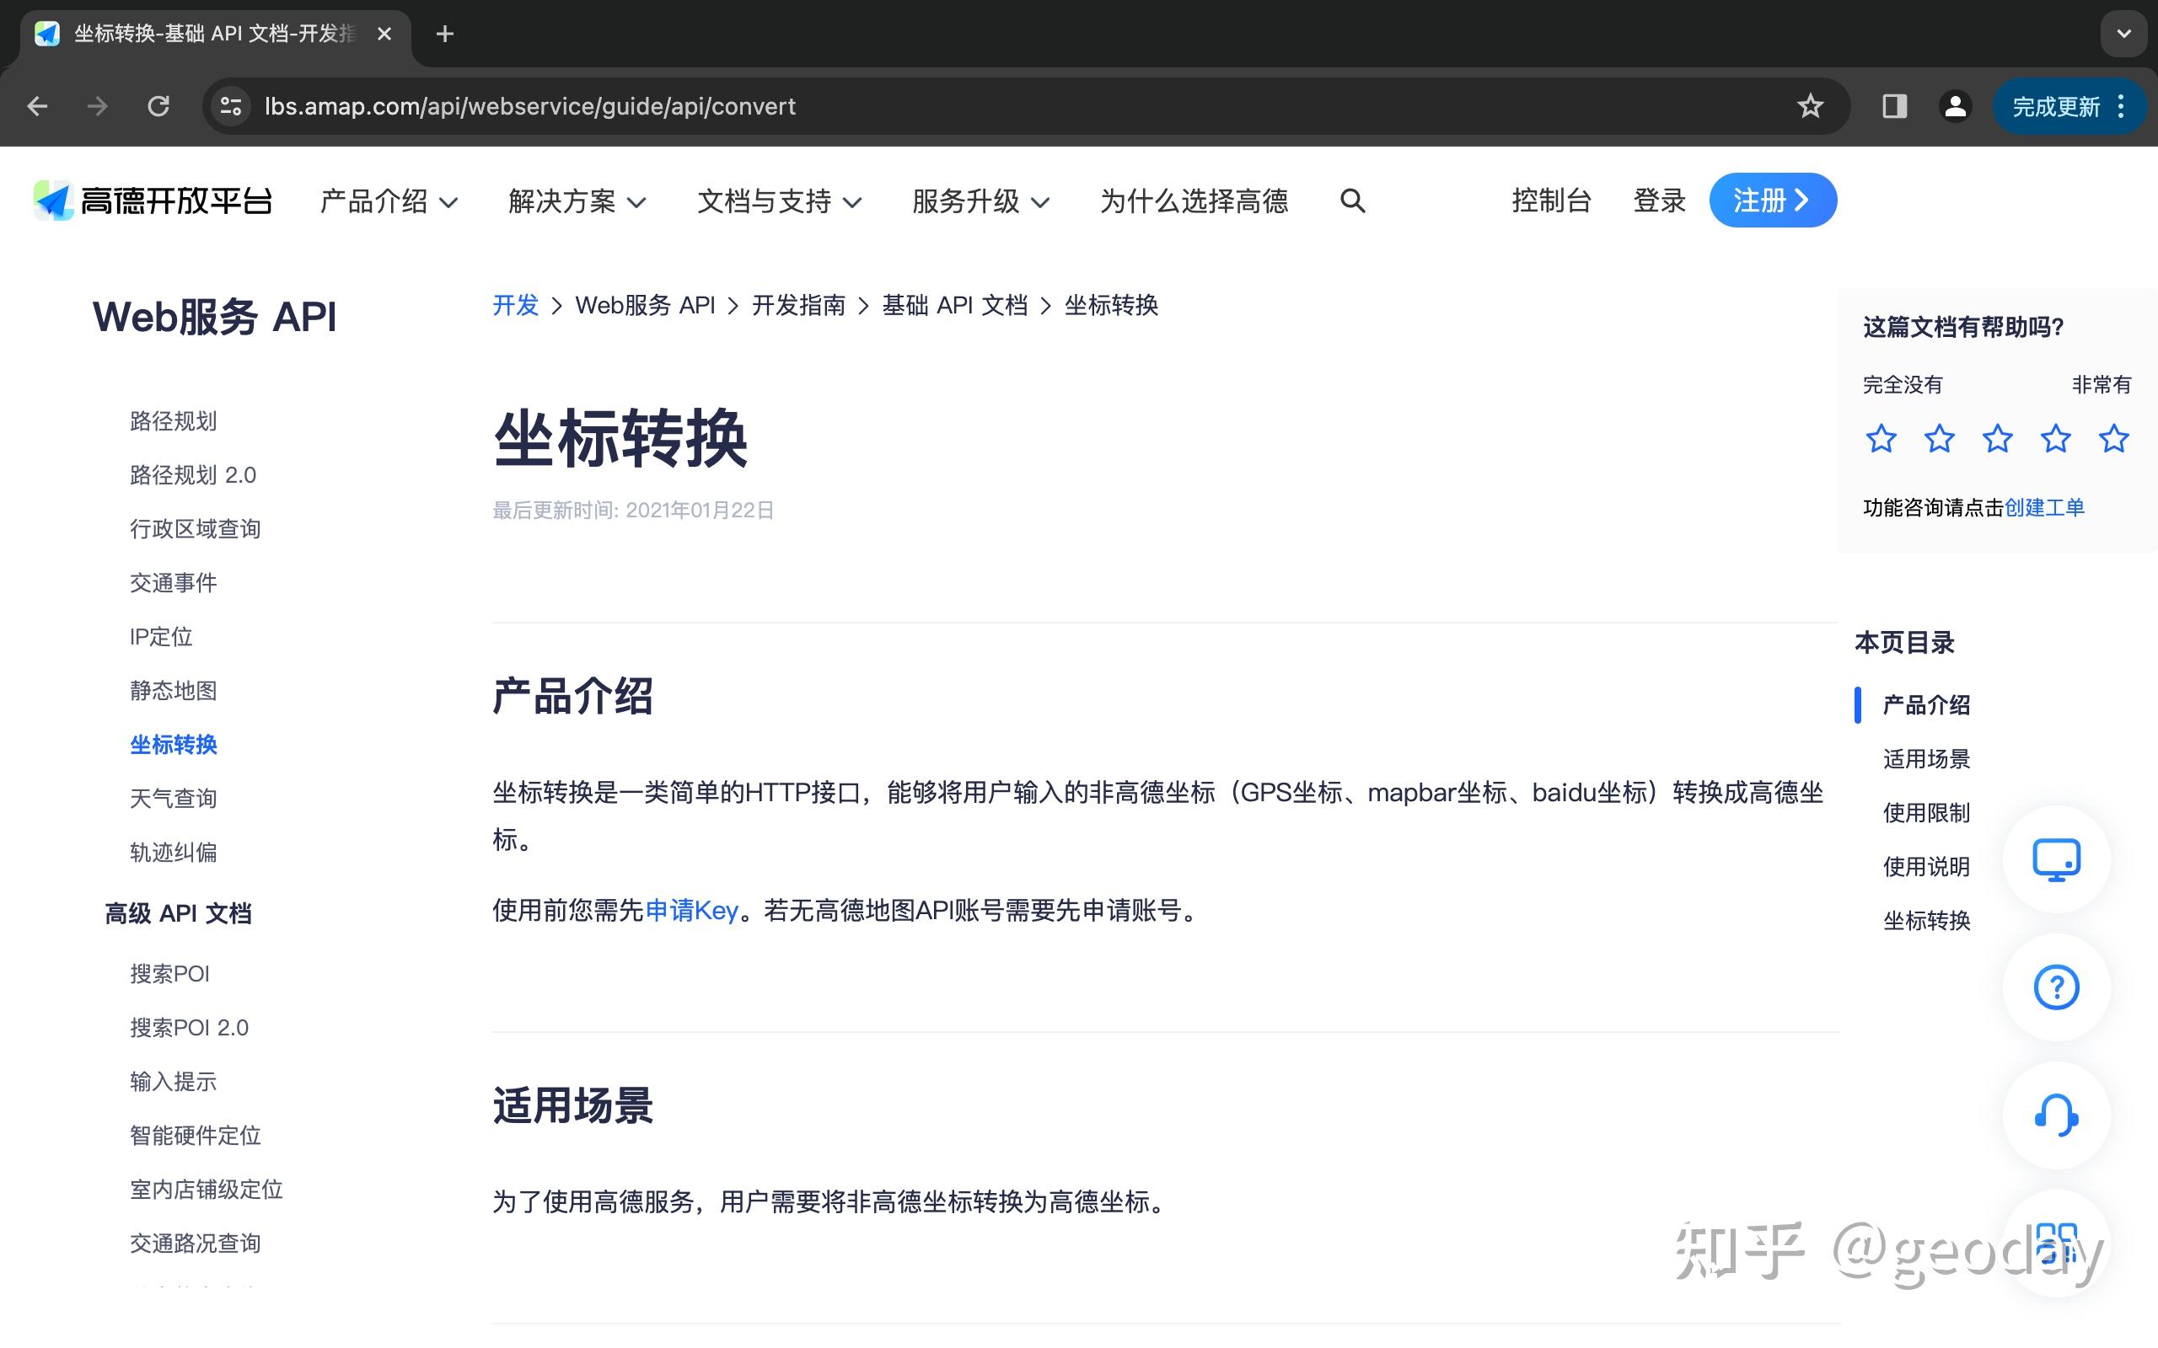
Task: Click the 登录 link
Action: click(1660, 201)
